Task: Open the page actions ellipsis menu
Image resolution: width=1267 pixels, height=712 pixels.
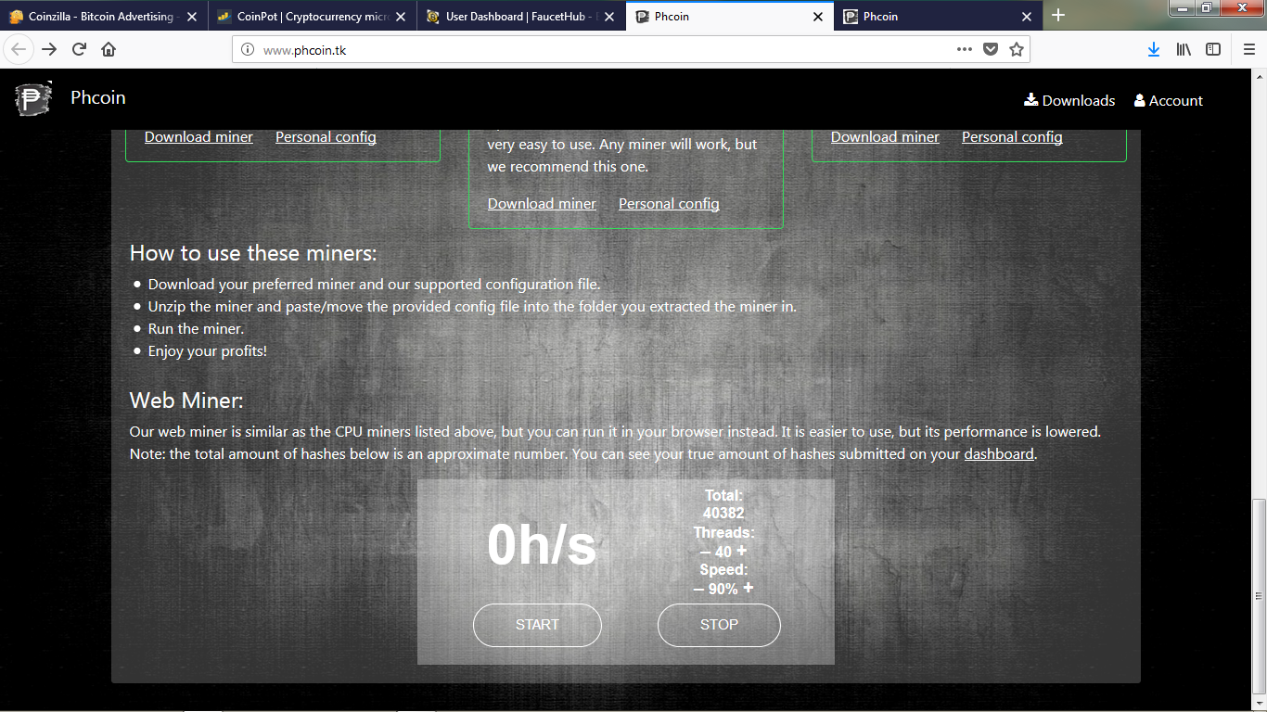Action: click(965, 50)
